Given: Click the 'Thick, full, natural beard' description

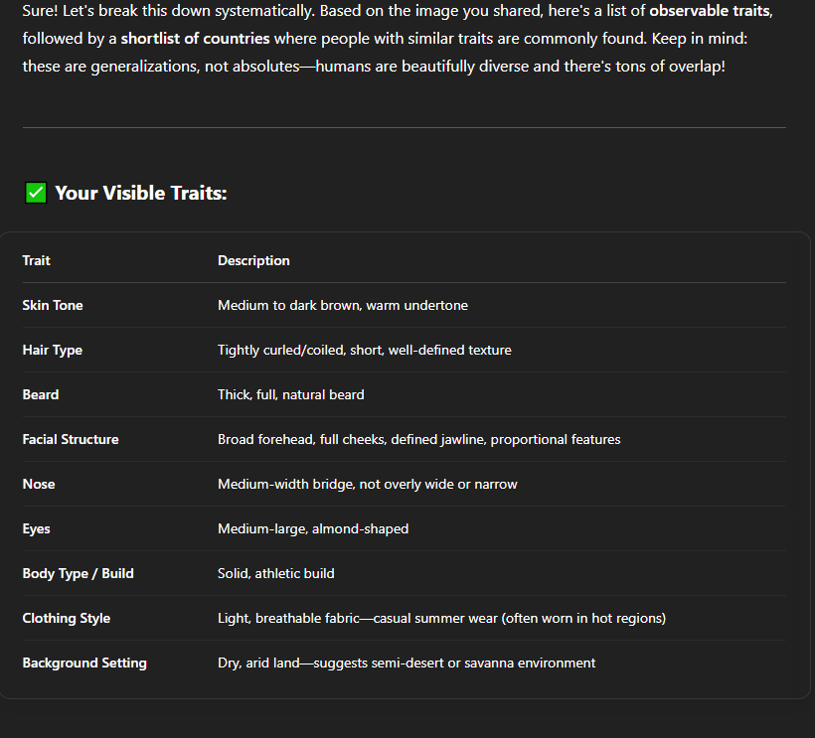Looking at the screenshot, I should tap(291, 394).
